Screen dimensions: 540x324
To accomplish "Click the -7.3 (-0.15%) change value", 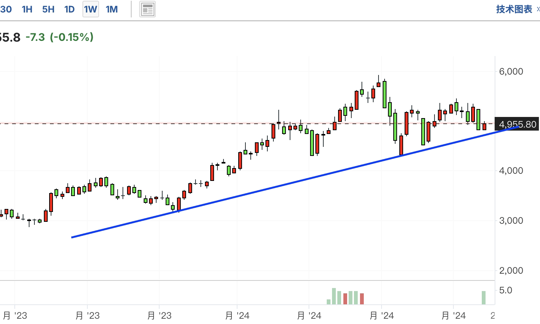I will 59,37.
